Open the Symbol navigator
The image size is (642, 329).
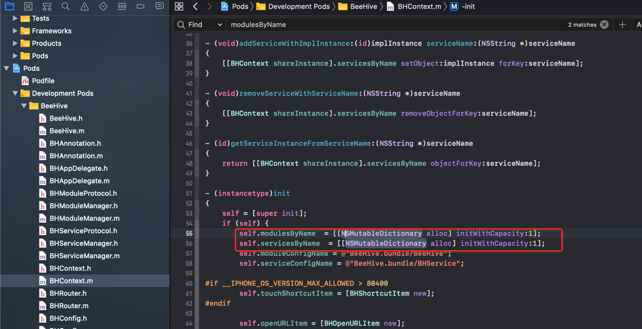tap(47, 6)
